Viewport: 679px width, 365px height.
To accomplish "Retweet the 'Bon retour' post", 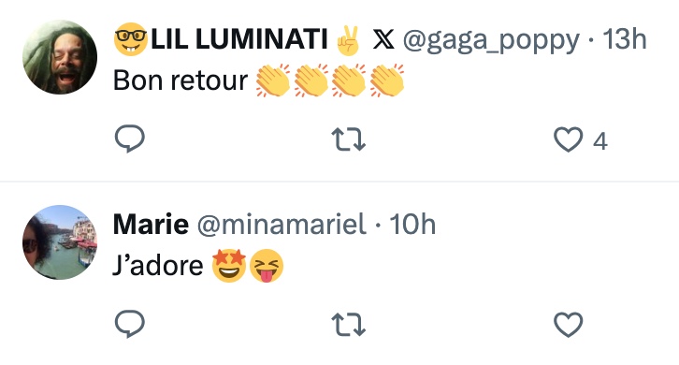I will [x=349, y=139].
